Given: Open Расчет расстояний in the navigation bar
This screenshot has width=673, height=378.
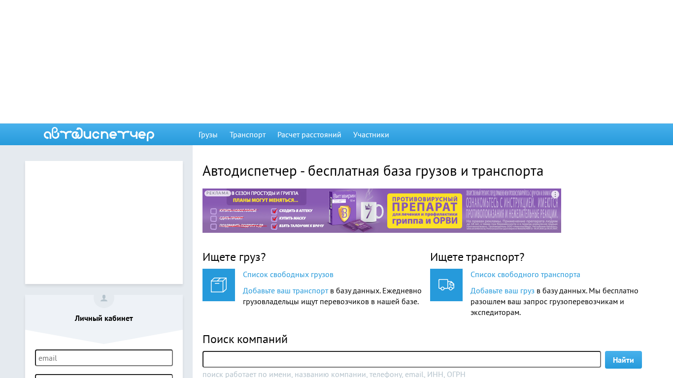Looking at the screenshot, I should [309, 135].
